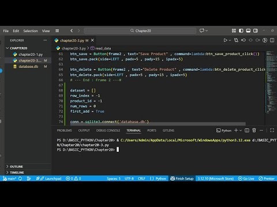The height and width of the screenshot is (207, 277).
Task: Open the hamburger overflow menu
Action: [x=57, y=30]
